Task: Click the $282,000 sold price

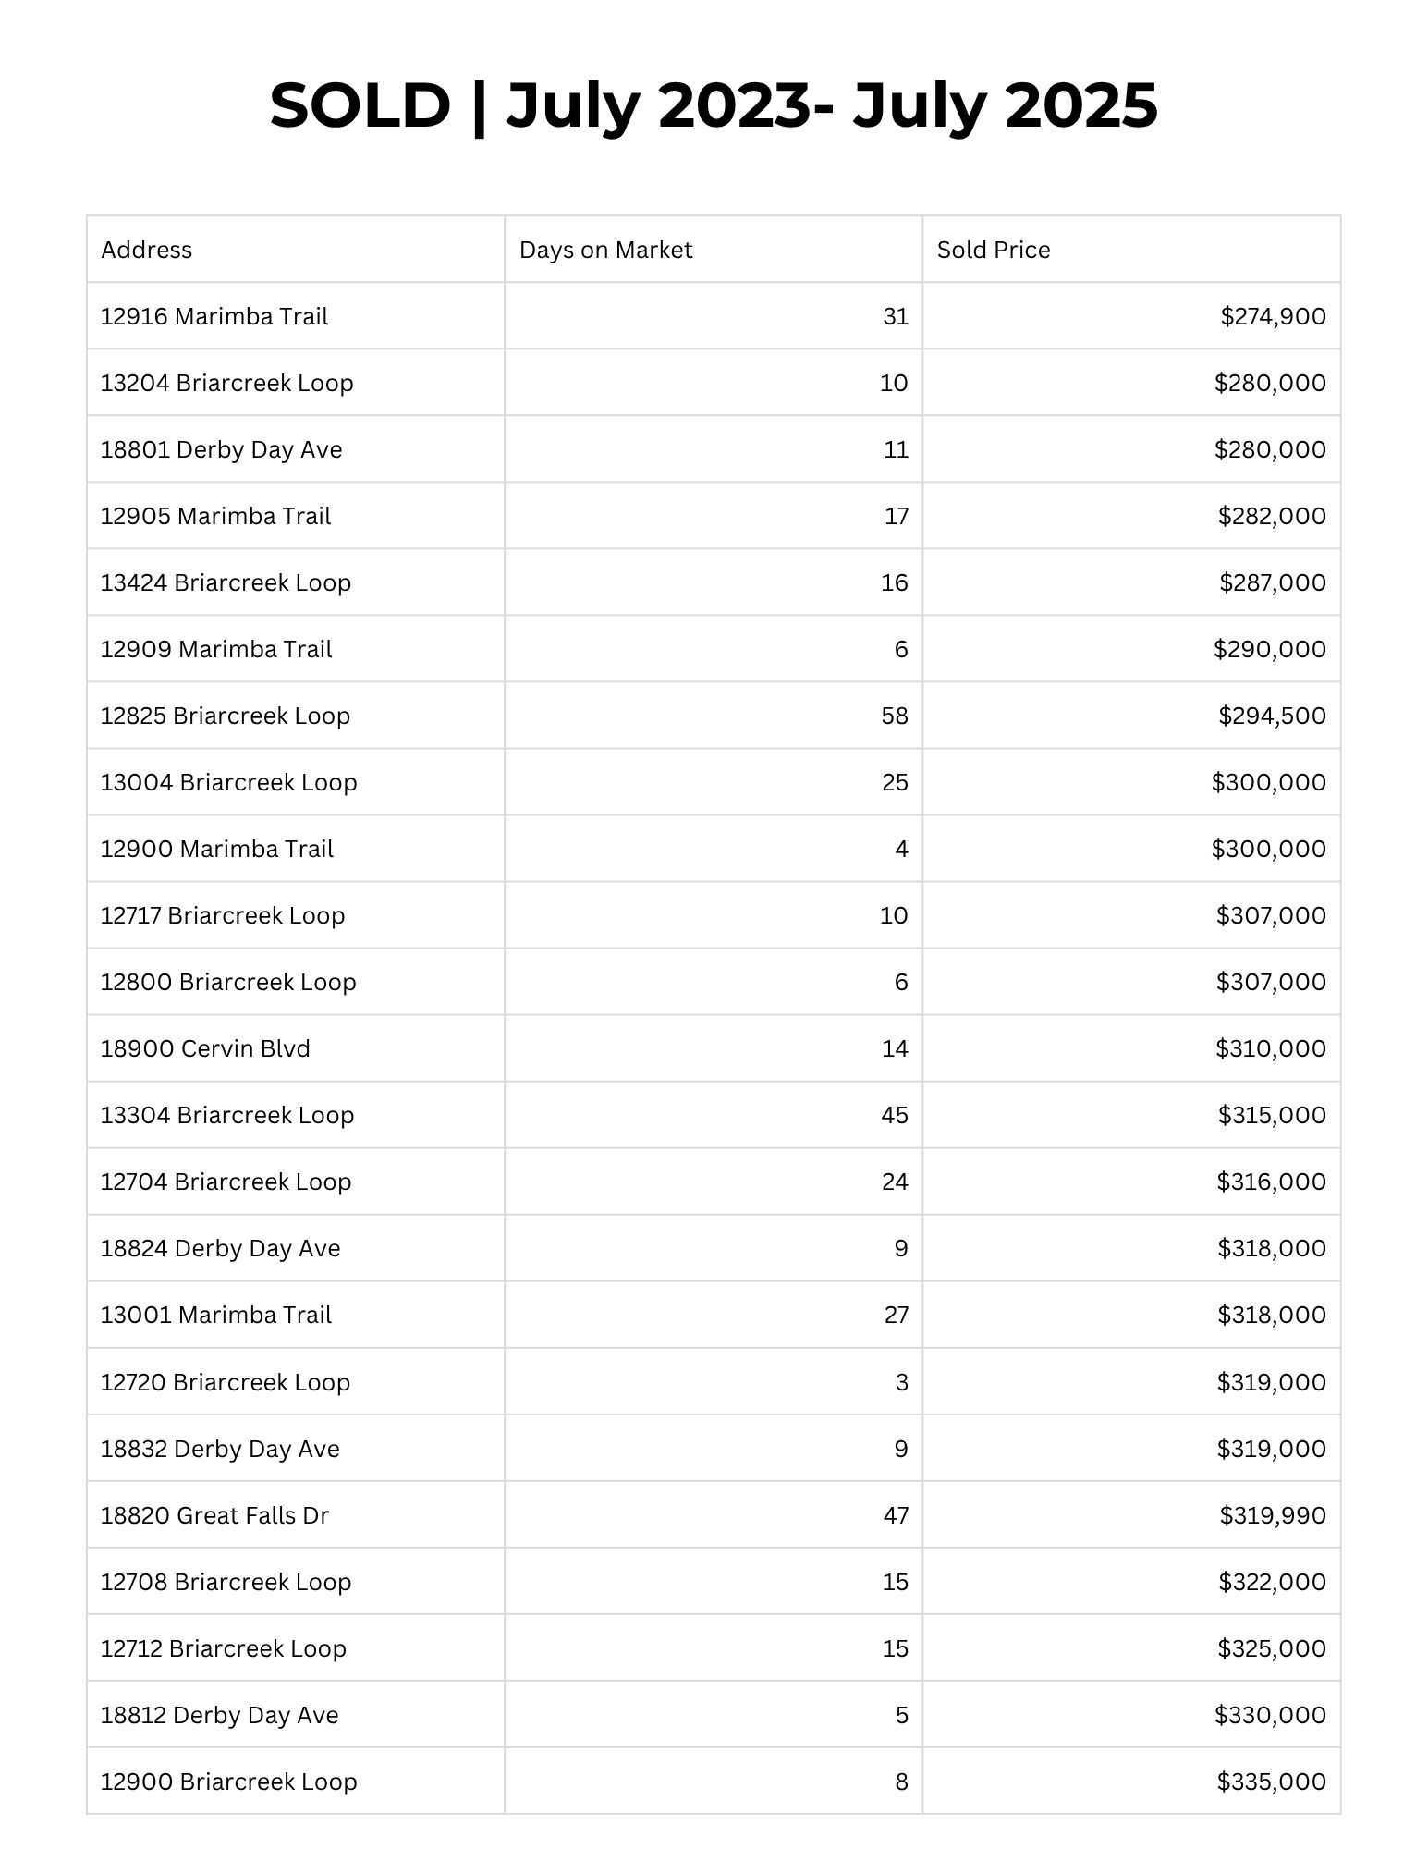Action: [1272, 516]
